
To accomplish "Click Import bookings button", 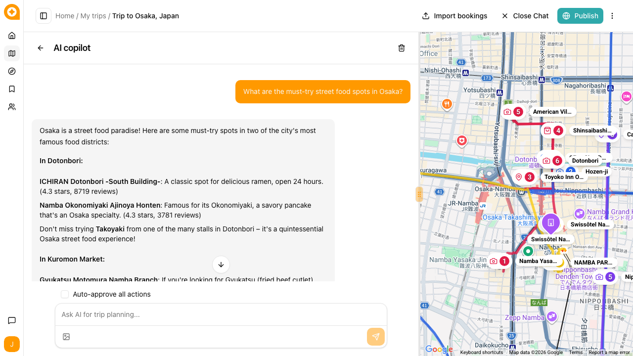I will click(x=454, y=16).
